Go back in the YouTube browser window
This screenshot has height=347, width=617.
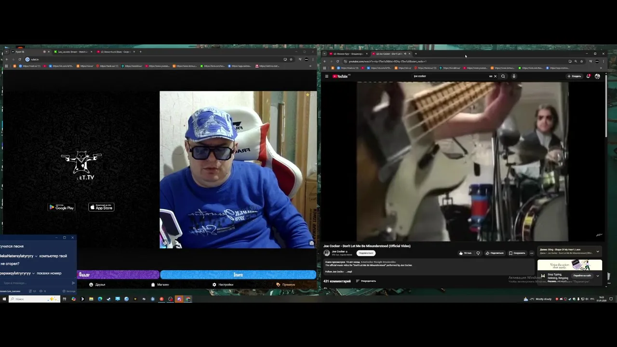pos(324,61)
